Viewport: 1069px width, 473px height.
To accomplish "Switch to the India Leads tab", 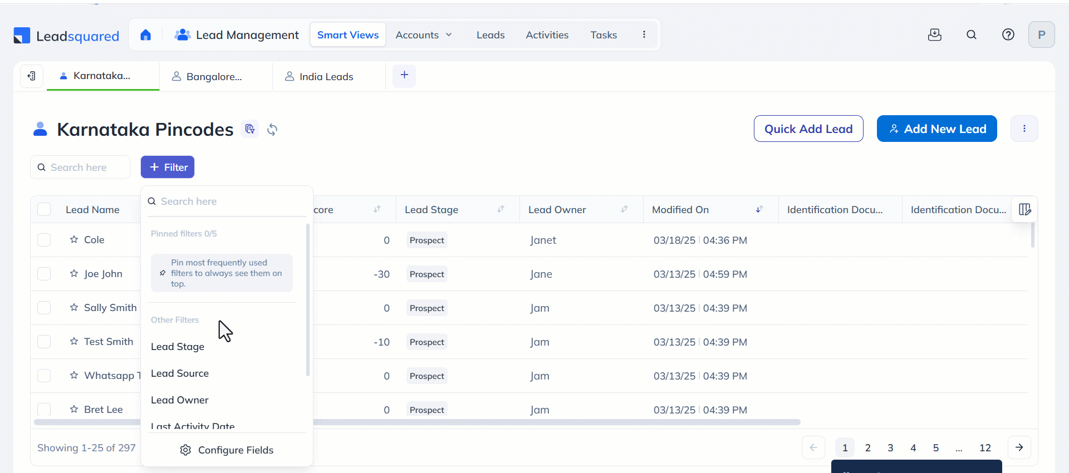I will [328, 76].
